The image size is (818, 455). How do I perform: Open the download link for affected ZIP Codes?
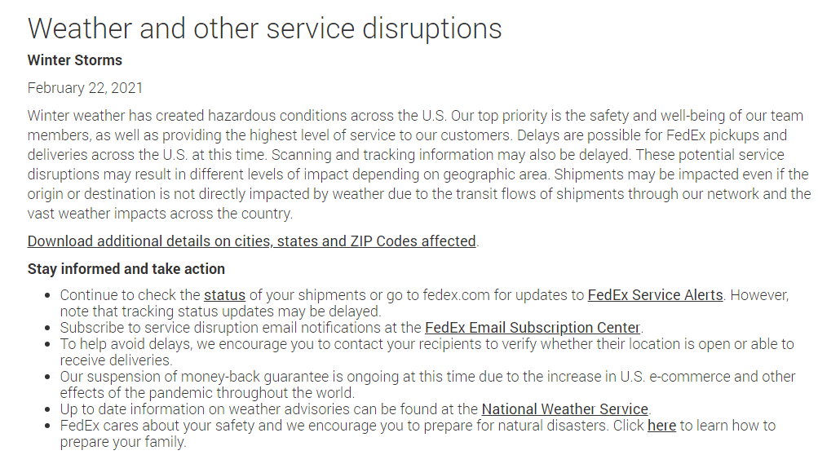[x=251, y=241]
